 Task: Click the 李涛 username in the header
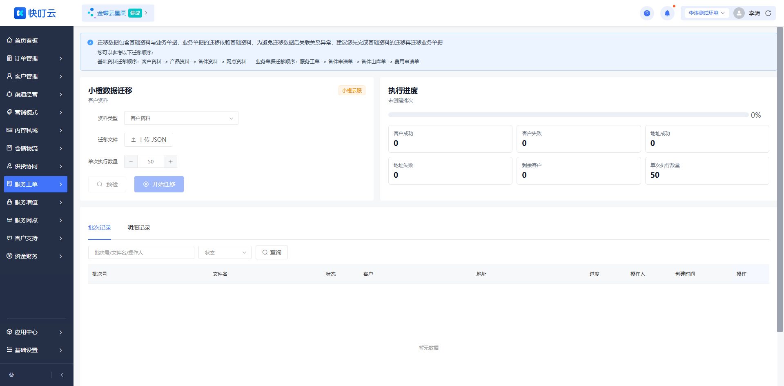755,13
